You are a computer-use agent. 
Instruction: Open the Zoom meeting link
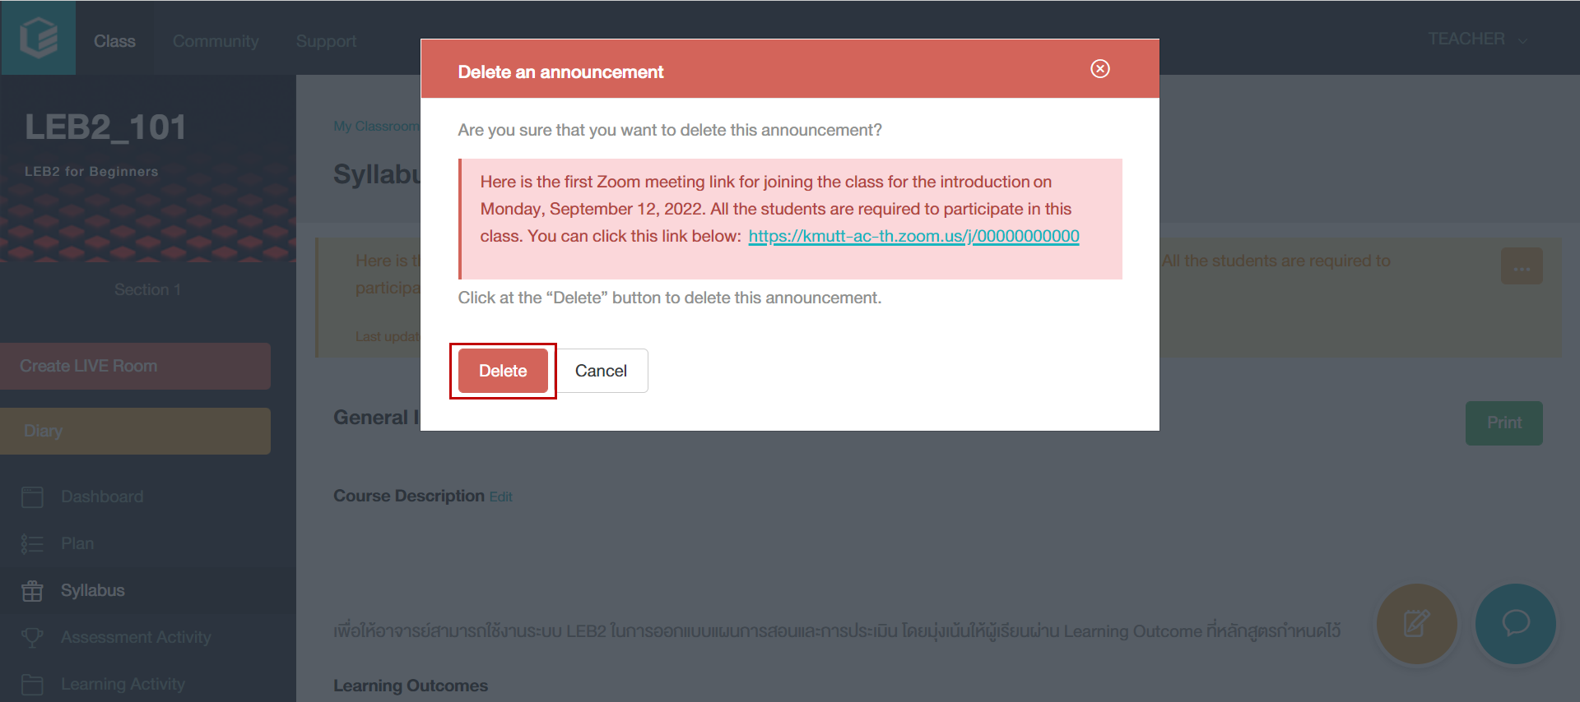913,236
